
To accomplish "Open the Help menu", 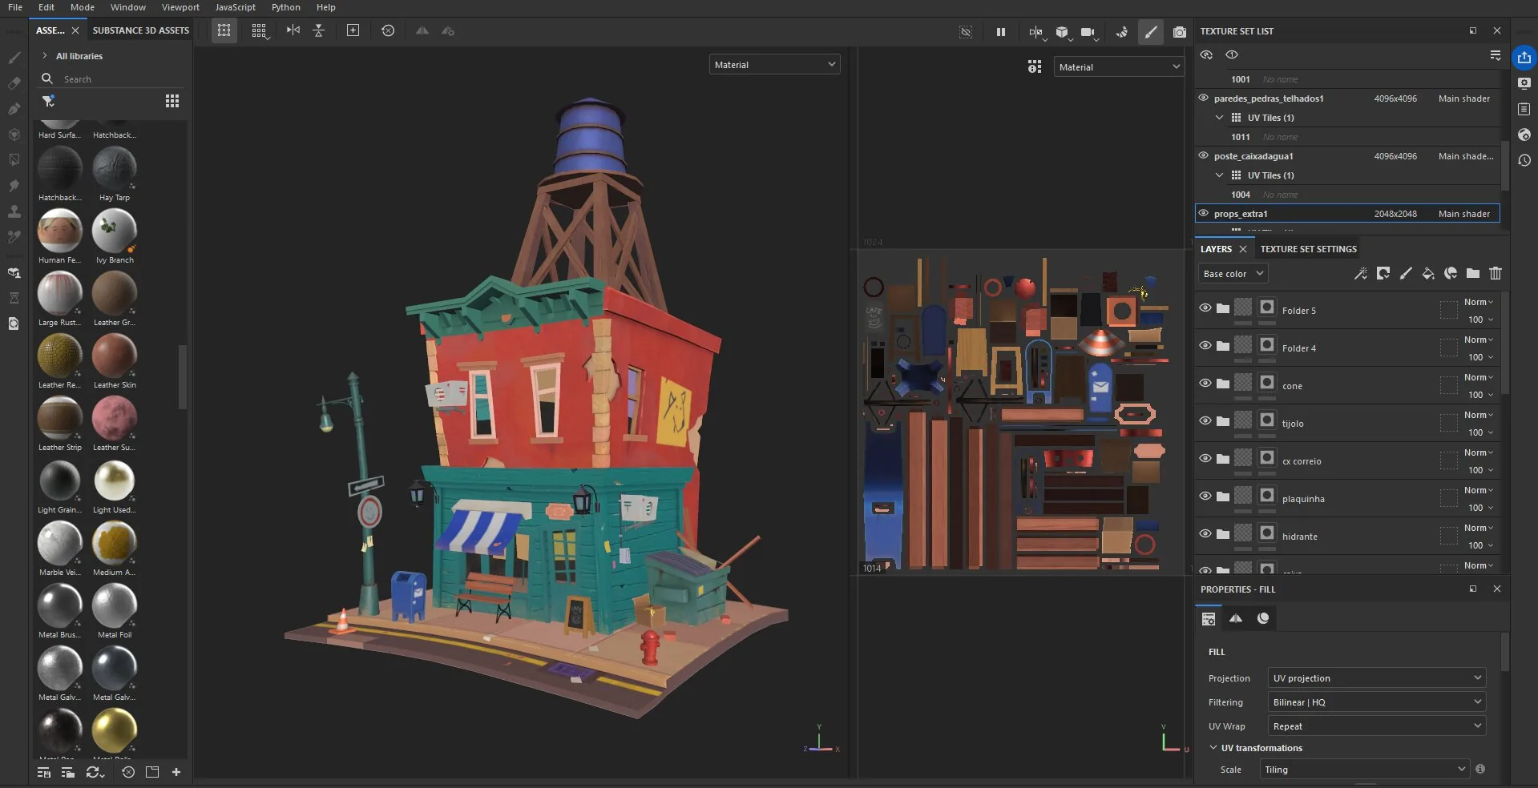I will [325, 7].
